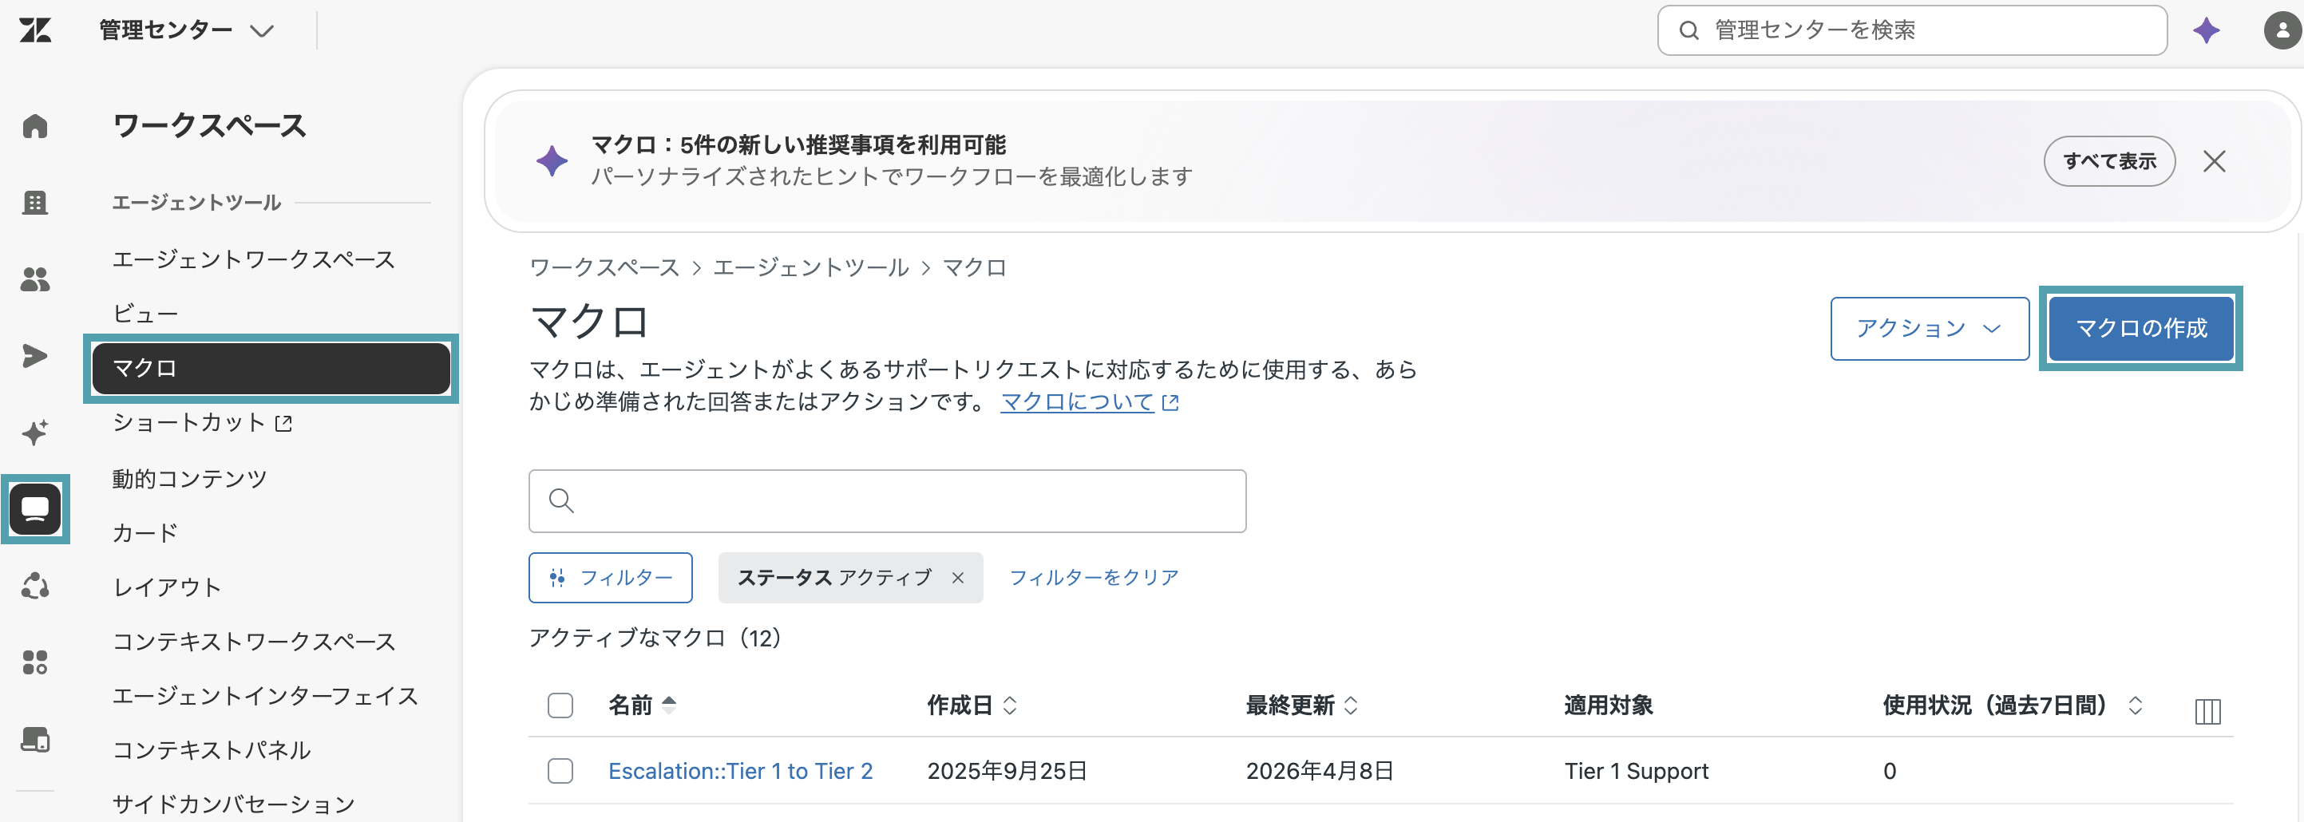Click the column settings icon in table header

[2207, 711]
